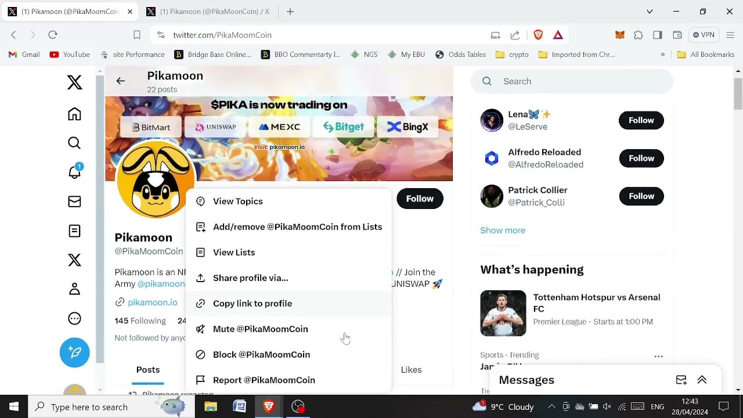Click taskbar volume muted icon
This screenshot has height=418, width=743.
pyautogui.click(x=607, y=406)
